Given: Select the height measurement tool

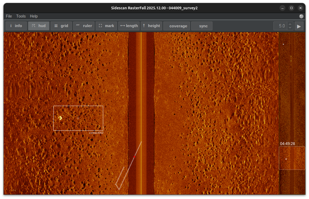Looking at the screenshot, I should coord(151,26).
